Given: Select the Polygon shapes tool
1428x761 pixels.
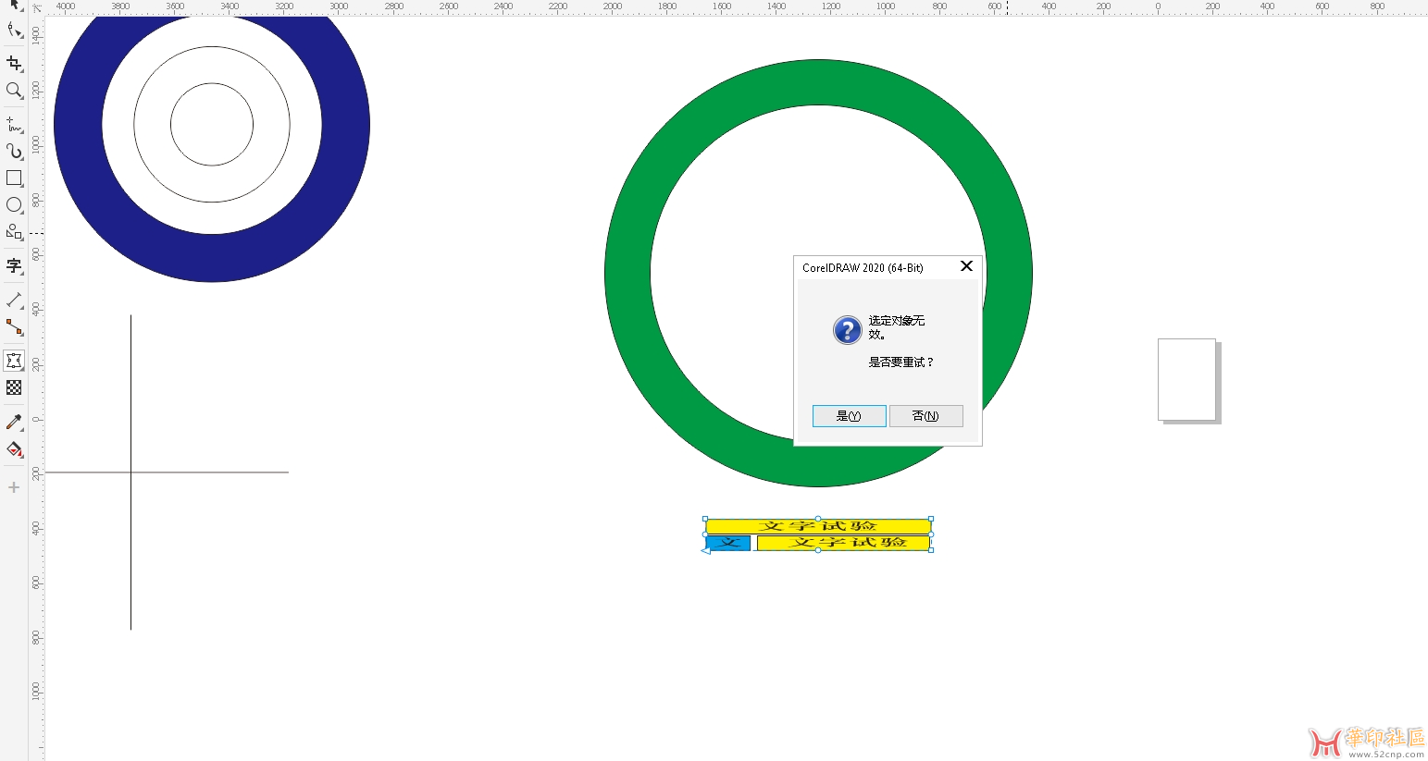Looking at the screenshot, I should click(x=14, y=231).
